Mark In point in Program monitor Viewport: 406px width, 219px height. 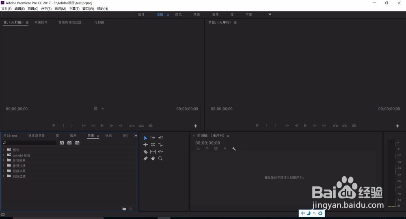(267, 125)
